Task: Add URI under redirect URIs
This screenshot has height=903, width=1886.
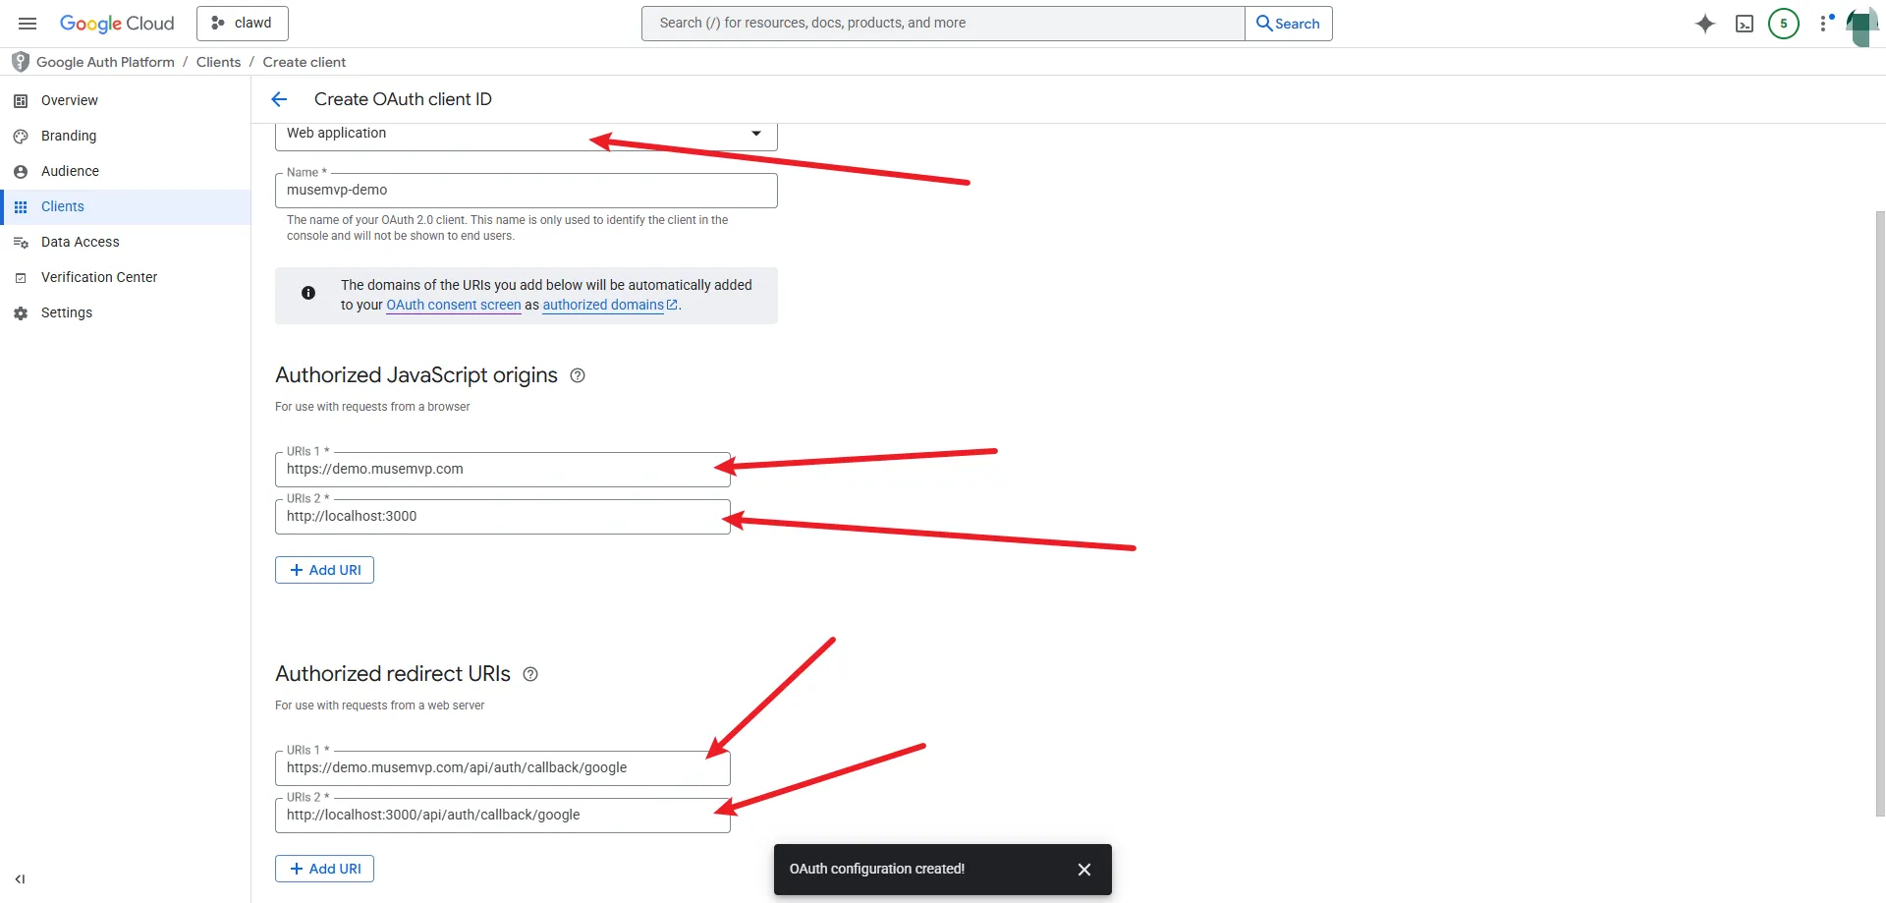Action: 324,869
